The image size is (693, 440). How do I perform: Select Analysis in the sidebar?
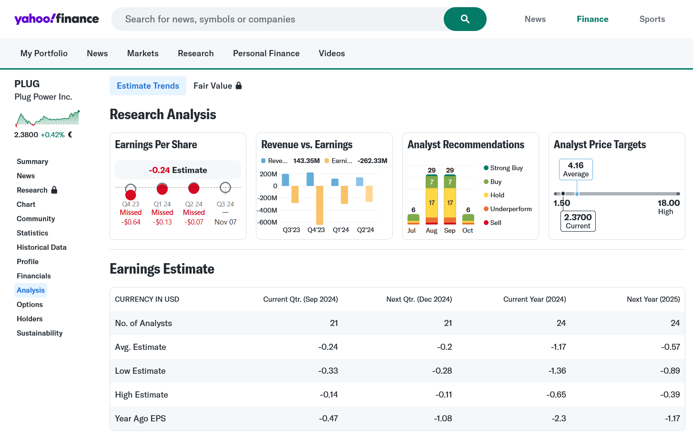(x=31, y=290)
